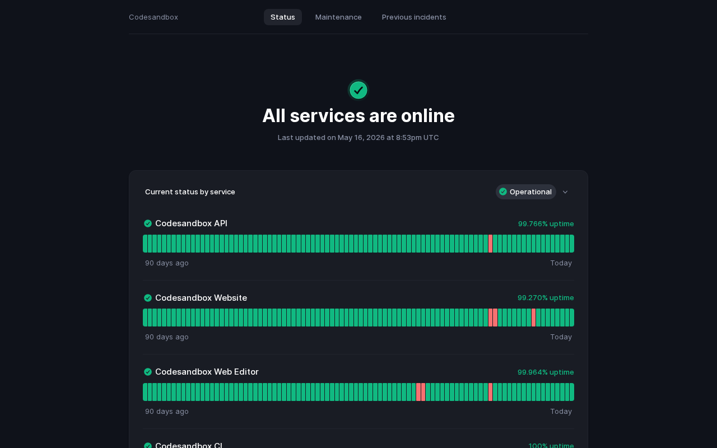Click the 99.766% uptime label
Screen dimensions: 717x448
546,223
